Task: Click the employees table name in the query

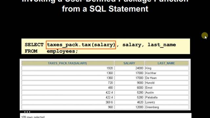Action: pyautogui.click(x=61, y=51)
